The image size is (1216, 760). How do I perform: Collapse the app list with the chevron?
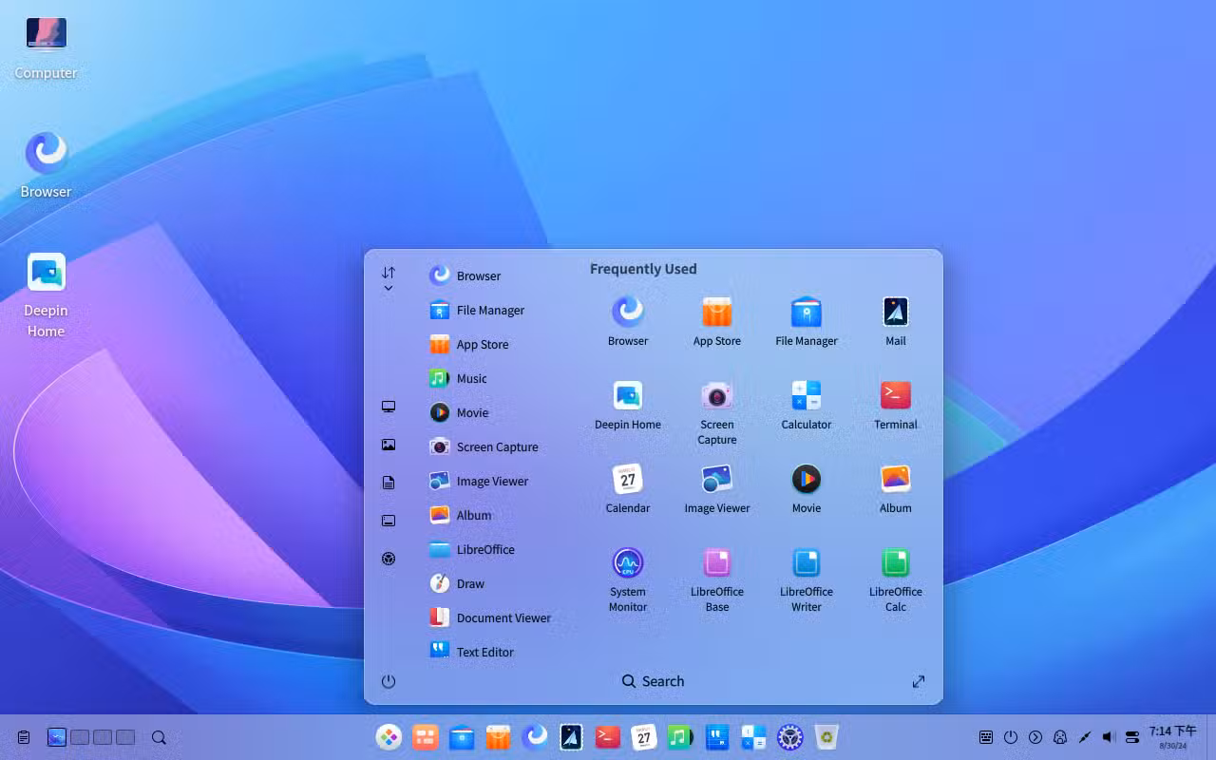pos(389,288)
